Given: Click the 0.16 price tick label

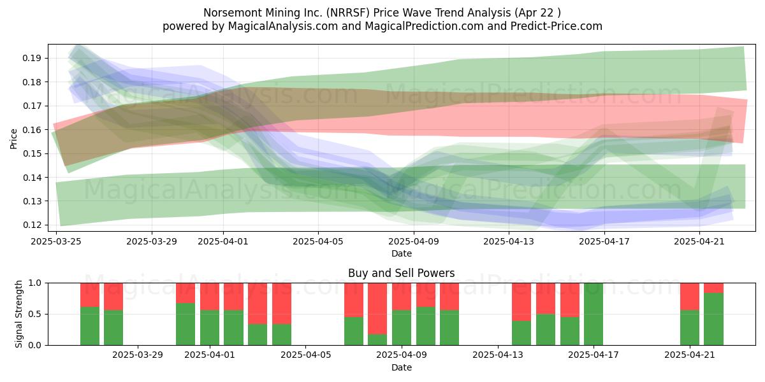Looking at the screenshot, I should tap(33, 130).
